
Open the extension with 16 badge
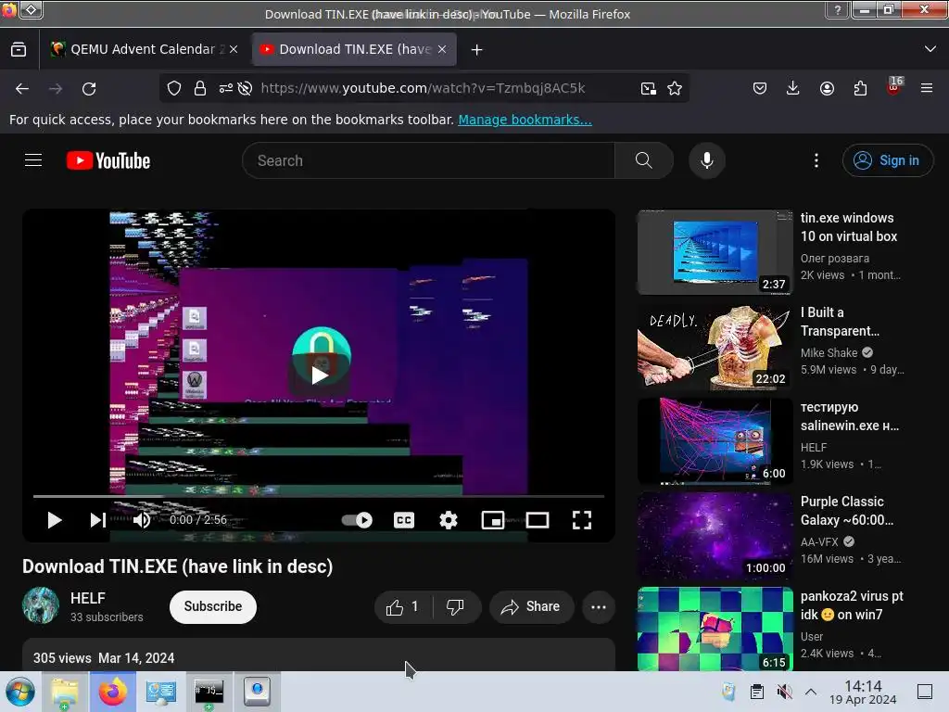tap(894, 86)
